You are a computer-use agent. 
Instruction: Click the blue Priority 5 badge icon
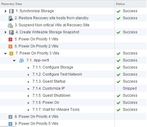[x=10, y=124]
